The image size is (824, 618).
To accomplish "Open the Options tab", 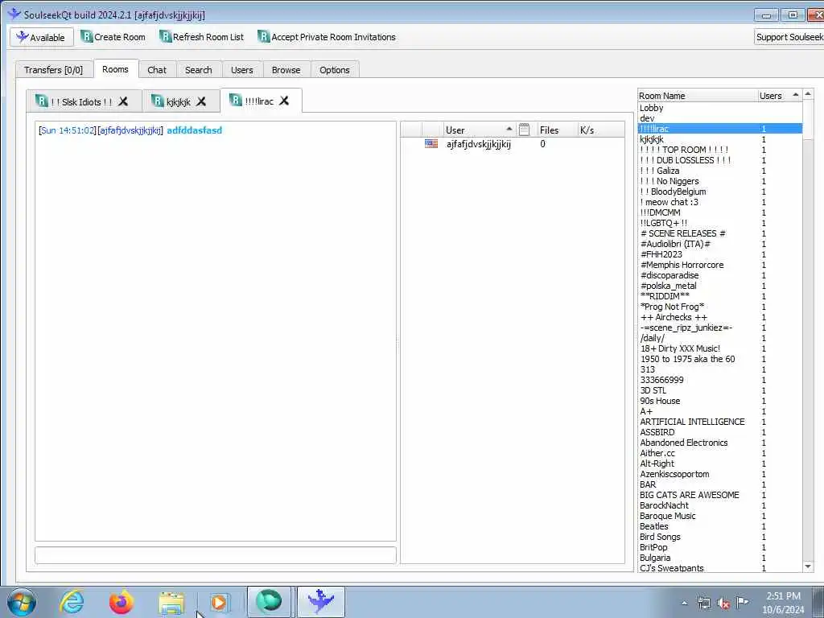I will 334,70.
